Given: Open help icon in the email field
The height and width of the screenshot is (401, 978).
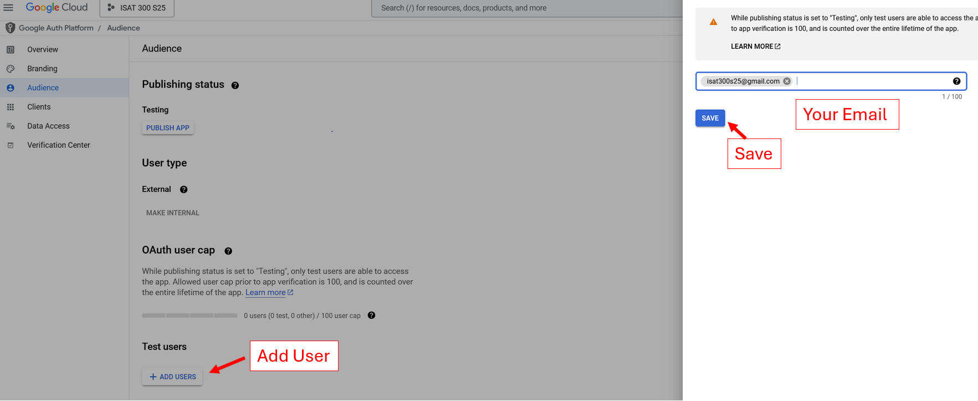Looking at the screenshot, I should [x=956, y=81].
